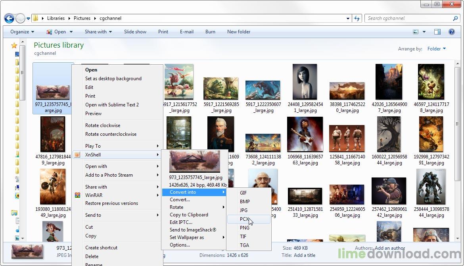Choose PNG from Convert into submenu
The height and width of the screenshot is (266, 464).
point(244,228)
